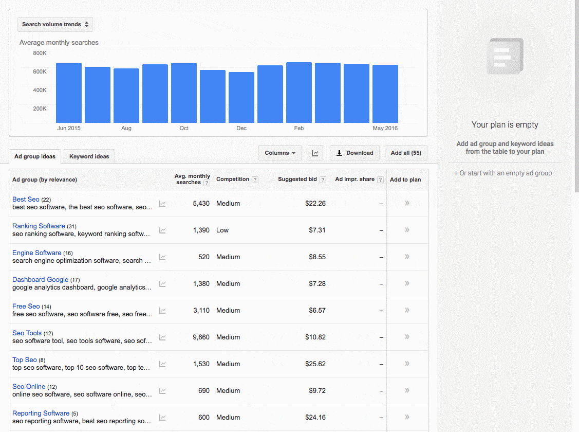The width and height of the screenshot is (579, 432).
Task: Show trend chart for Reporting Software row
Action: point(162,418)
